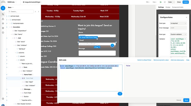
Task: Open the project settings gear icon
Action: coord(3,28)
